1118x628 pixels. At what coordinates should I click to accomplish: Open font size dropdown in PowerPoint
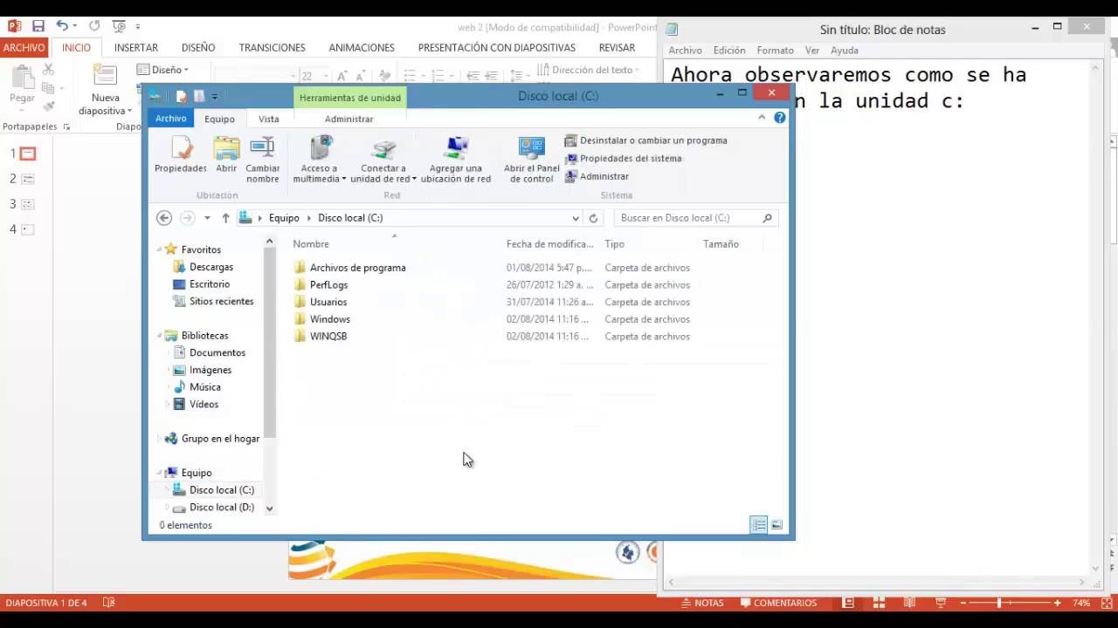(326, 77)
